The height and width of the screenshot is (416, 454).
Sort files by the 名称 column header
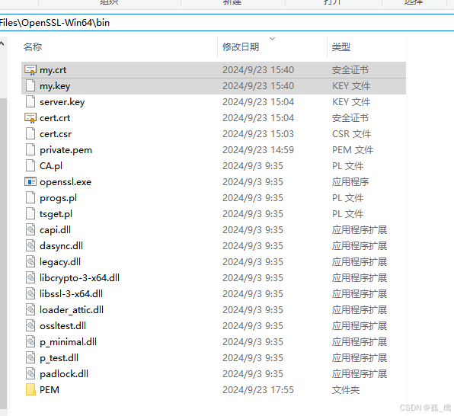pos(33,46)
